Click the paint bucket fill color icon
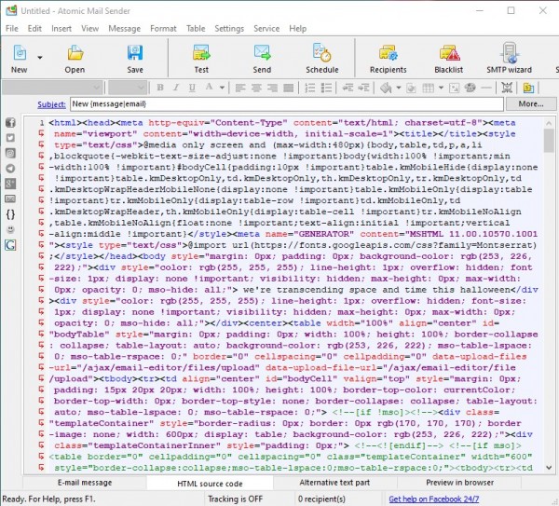 click(x=386, y=88)
